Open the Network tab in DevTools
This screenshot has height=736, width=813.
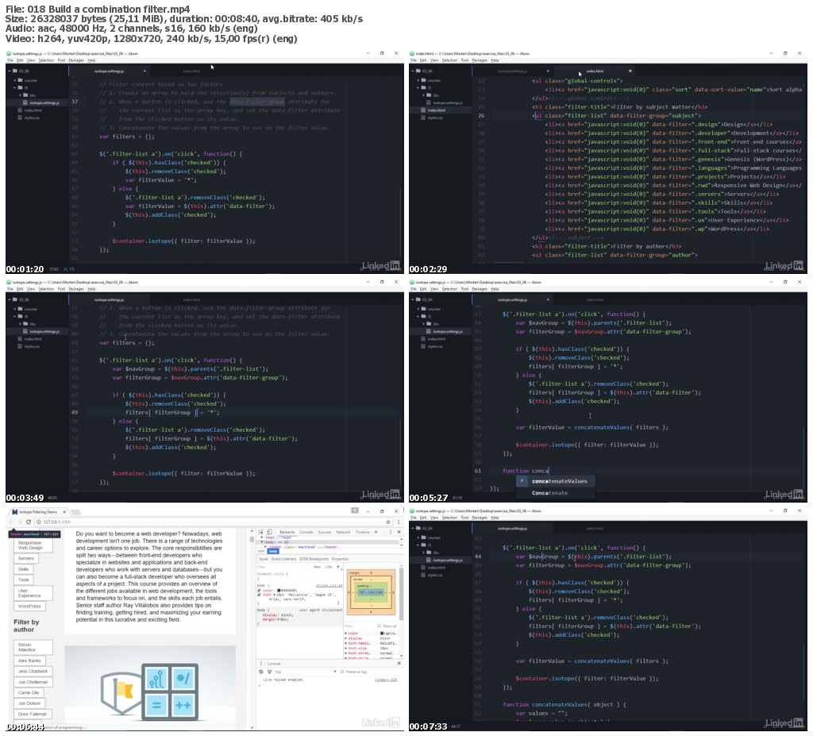(x=343, y=532)
